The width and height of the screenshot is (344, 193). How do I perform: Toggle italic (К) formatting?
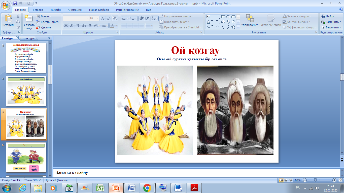[x=72, y=26]
